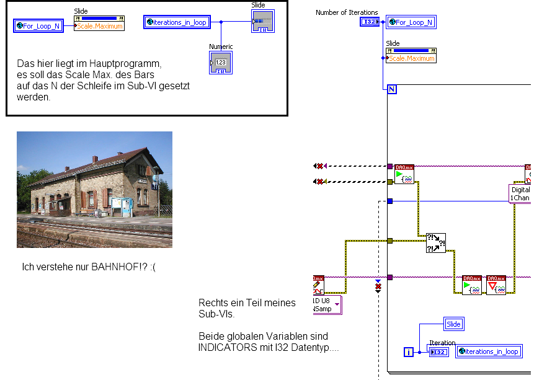Click the 'Das hier liegt im Hauptprogramm' comment
547x380 pixels.
pyautogui.click(x=103, y=80)
